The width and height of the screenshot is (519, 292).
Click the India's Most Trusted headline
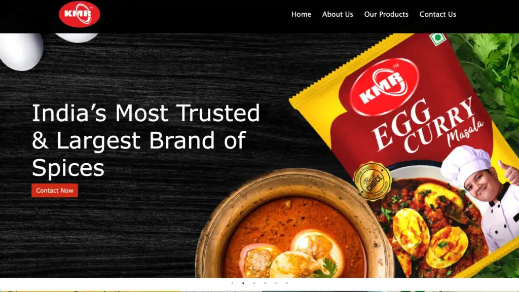pyautogui.click(x=145, y=140)
